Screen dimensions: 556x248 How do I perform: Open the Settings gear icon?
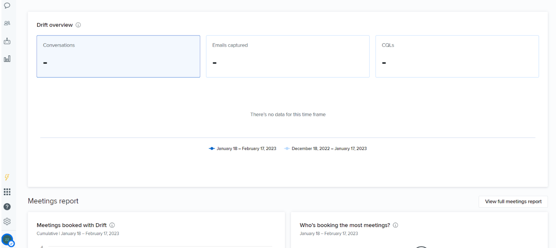[7, 221]
